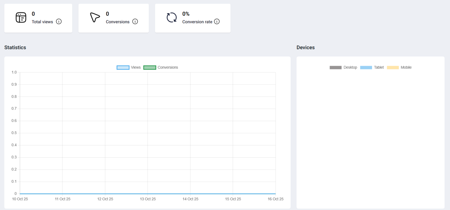Click the Conversion rate circular arrows icon
450x210 pixels.
click(172, 18)
